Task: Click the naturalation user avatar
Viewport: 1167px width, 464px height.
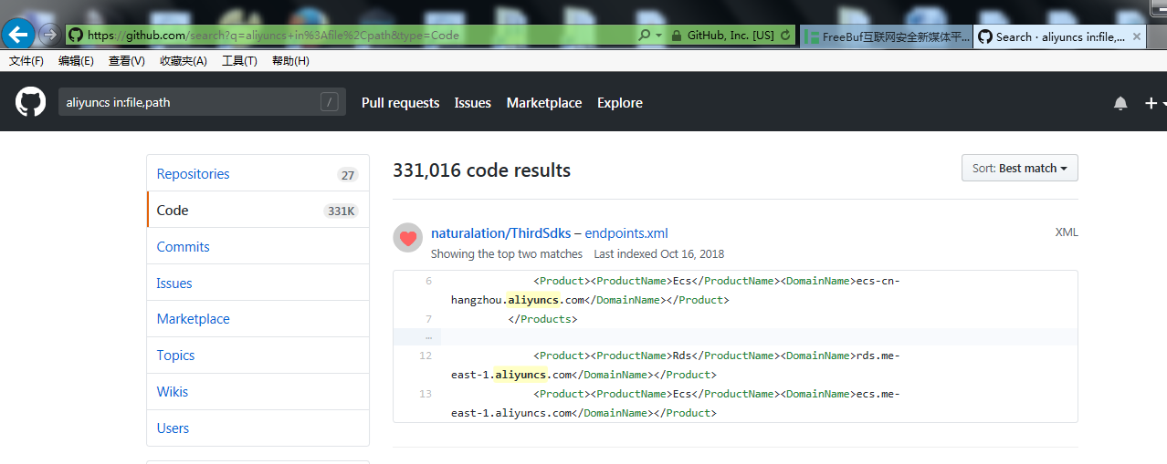Action: point(407,238)
